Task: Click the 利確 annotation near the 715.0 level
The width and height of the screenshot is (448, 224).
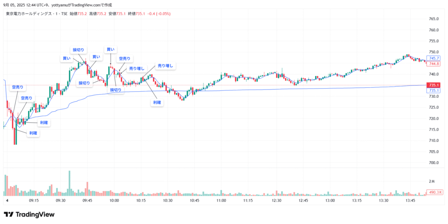Action: (33, 133)
